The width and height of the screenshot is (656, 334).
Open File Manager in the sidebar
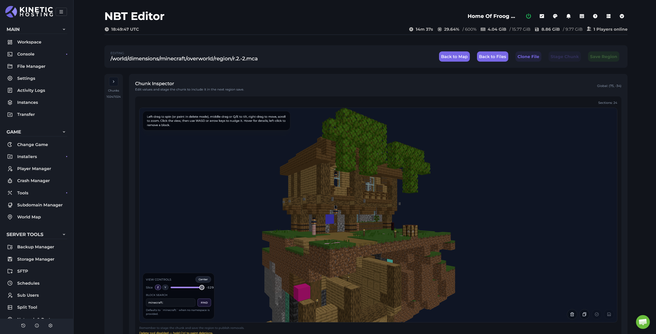[x=36, y=66]
